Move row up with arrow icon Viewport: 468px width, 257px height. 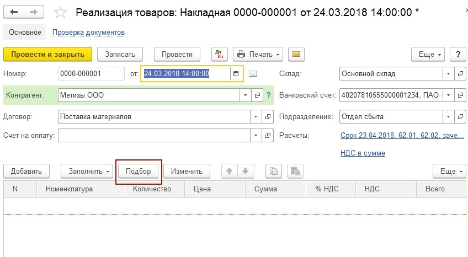(229, 171)
